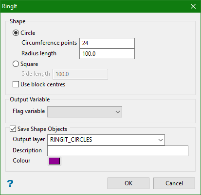This screenshot has width=201, height=195.
Task: Dismiss the dialog with Cancel
Action: (174, 183)
